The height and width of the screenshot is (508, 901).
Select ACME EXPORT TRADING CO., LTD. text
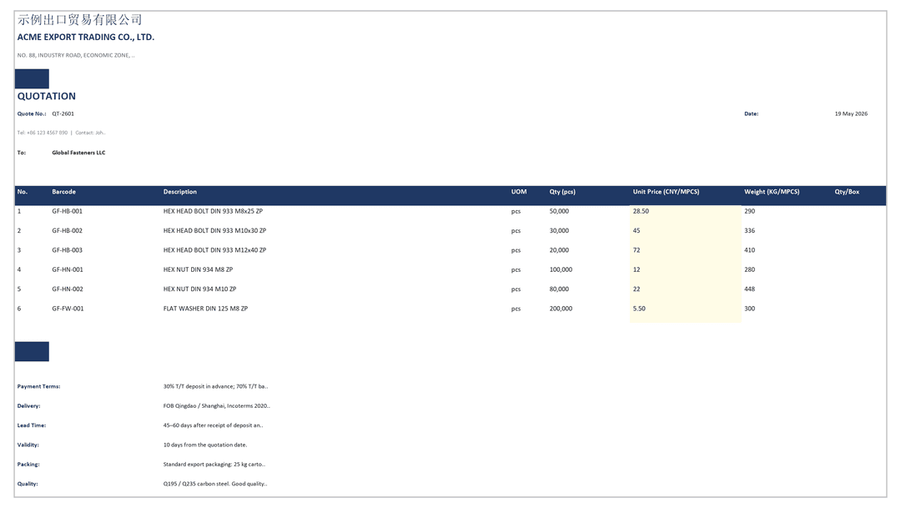click(x=86, y=37)
